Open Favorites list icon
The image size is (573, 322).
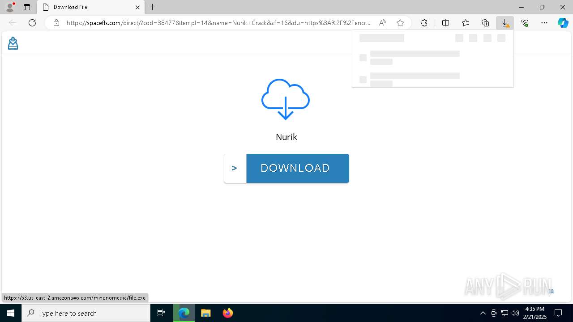(x=466, y=23)
